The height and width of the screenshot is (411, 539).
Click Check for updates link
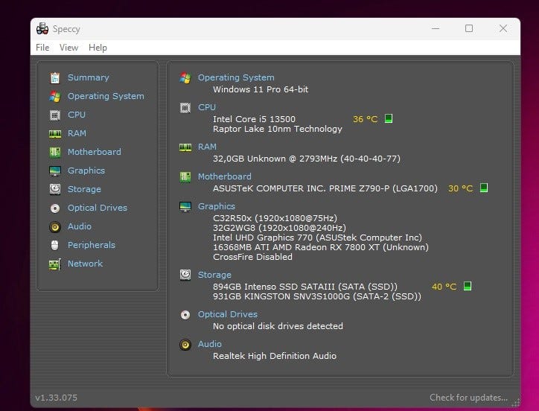pos(468,398)
